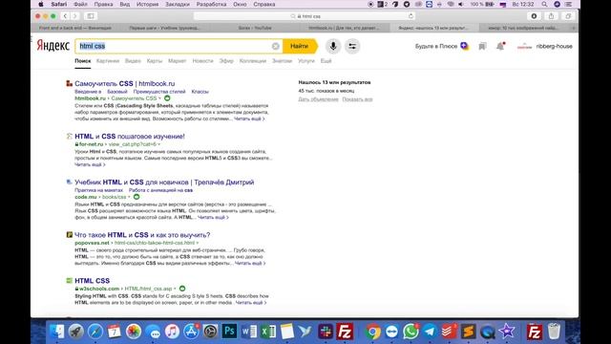This screenshot has height=344, width=611.
Task: Switch to the 'Sorax - YouTube' browser tab
Action: pos(255,28)
